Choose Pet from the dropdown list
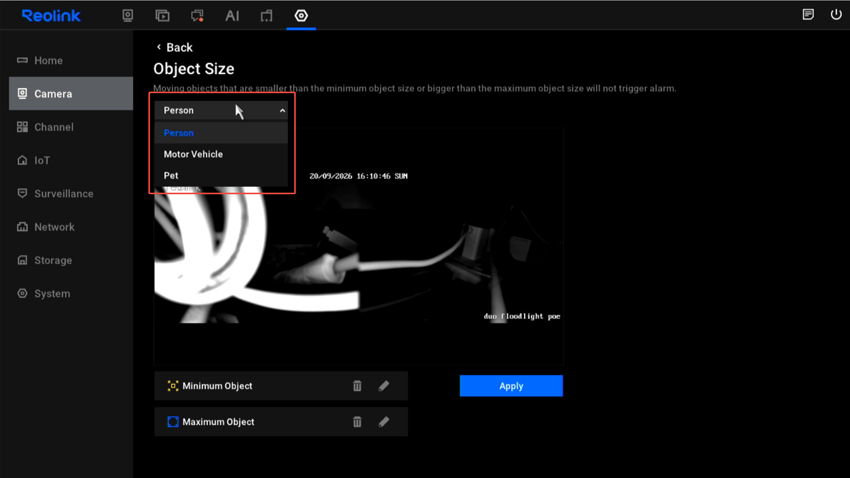The height and width of the screenshot is (478, 850). [x=221, y=175]
